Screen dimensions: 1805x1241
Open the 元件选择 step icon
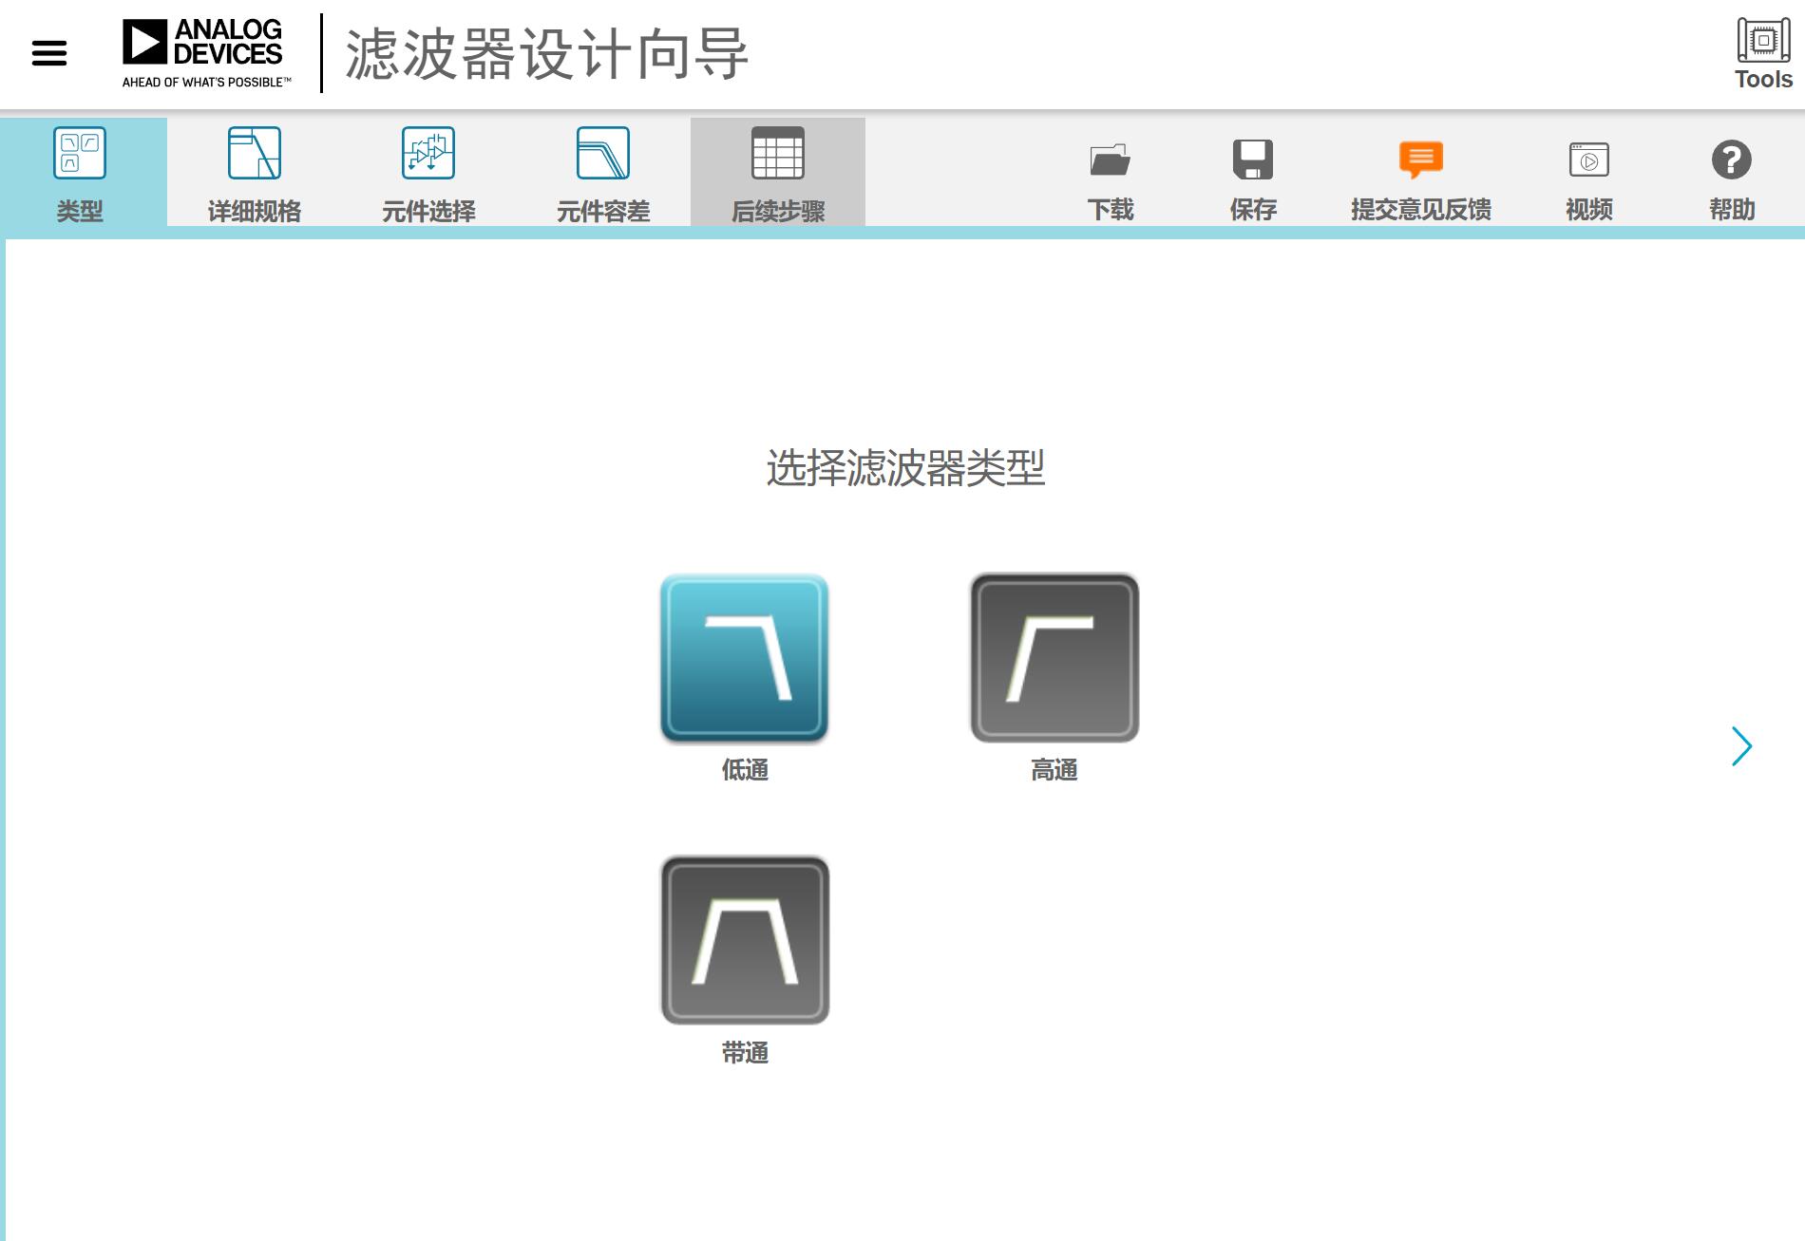point(429,171)
